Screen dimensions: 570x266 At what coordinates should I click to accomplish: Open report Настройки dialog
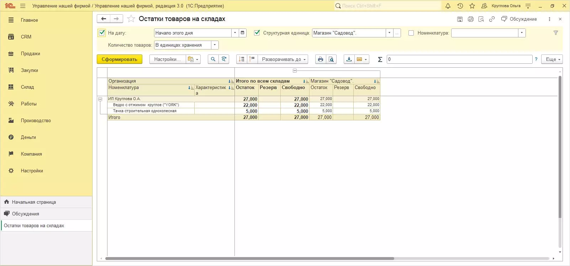point(167,59)
